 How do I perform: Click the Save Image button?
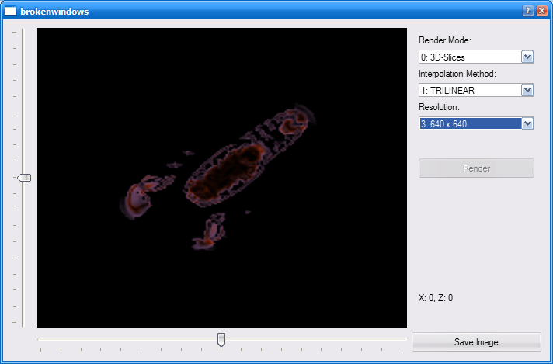(476, 342)
